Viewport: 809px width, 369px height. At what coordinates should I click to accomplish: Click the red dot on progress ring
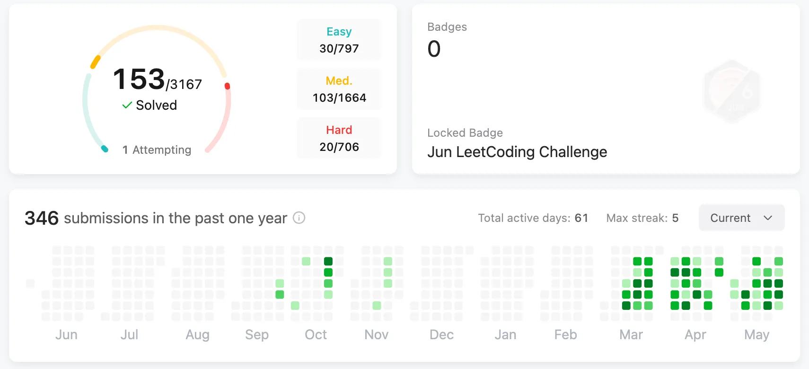pyautogui.click(x=228, y=86)
